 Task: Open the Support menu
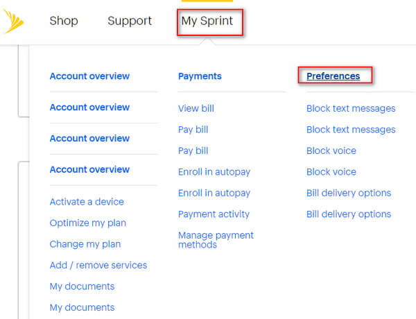pyautogui.click(x=130, y=21)
